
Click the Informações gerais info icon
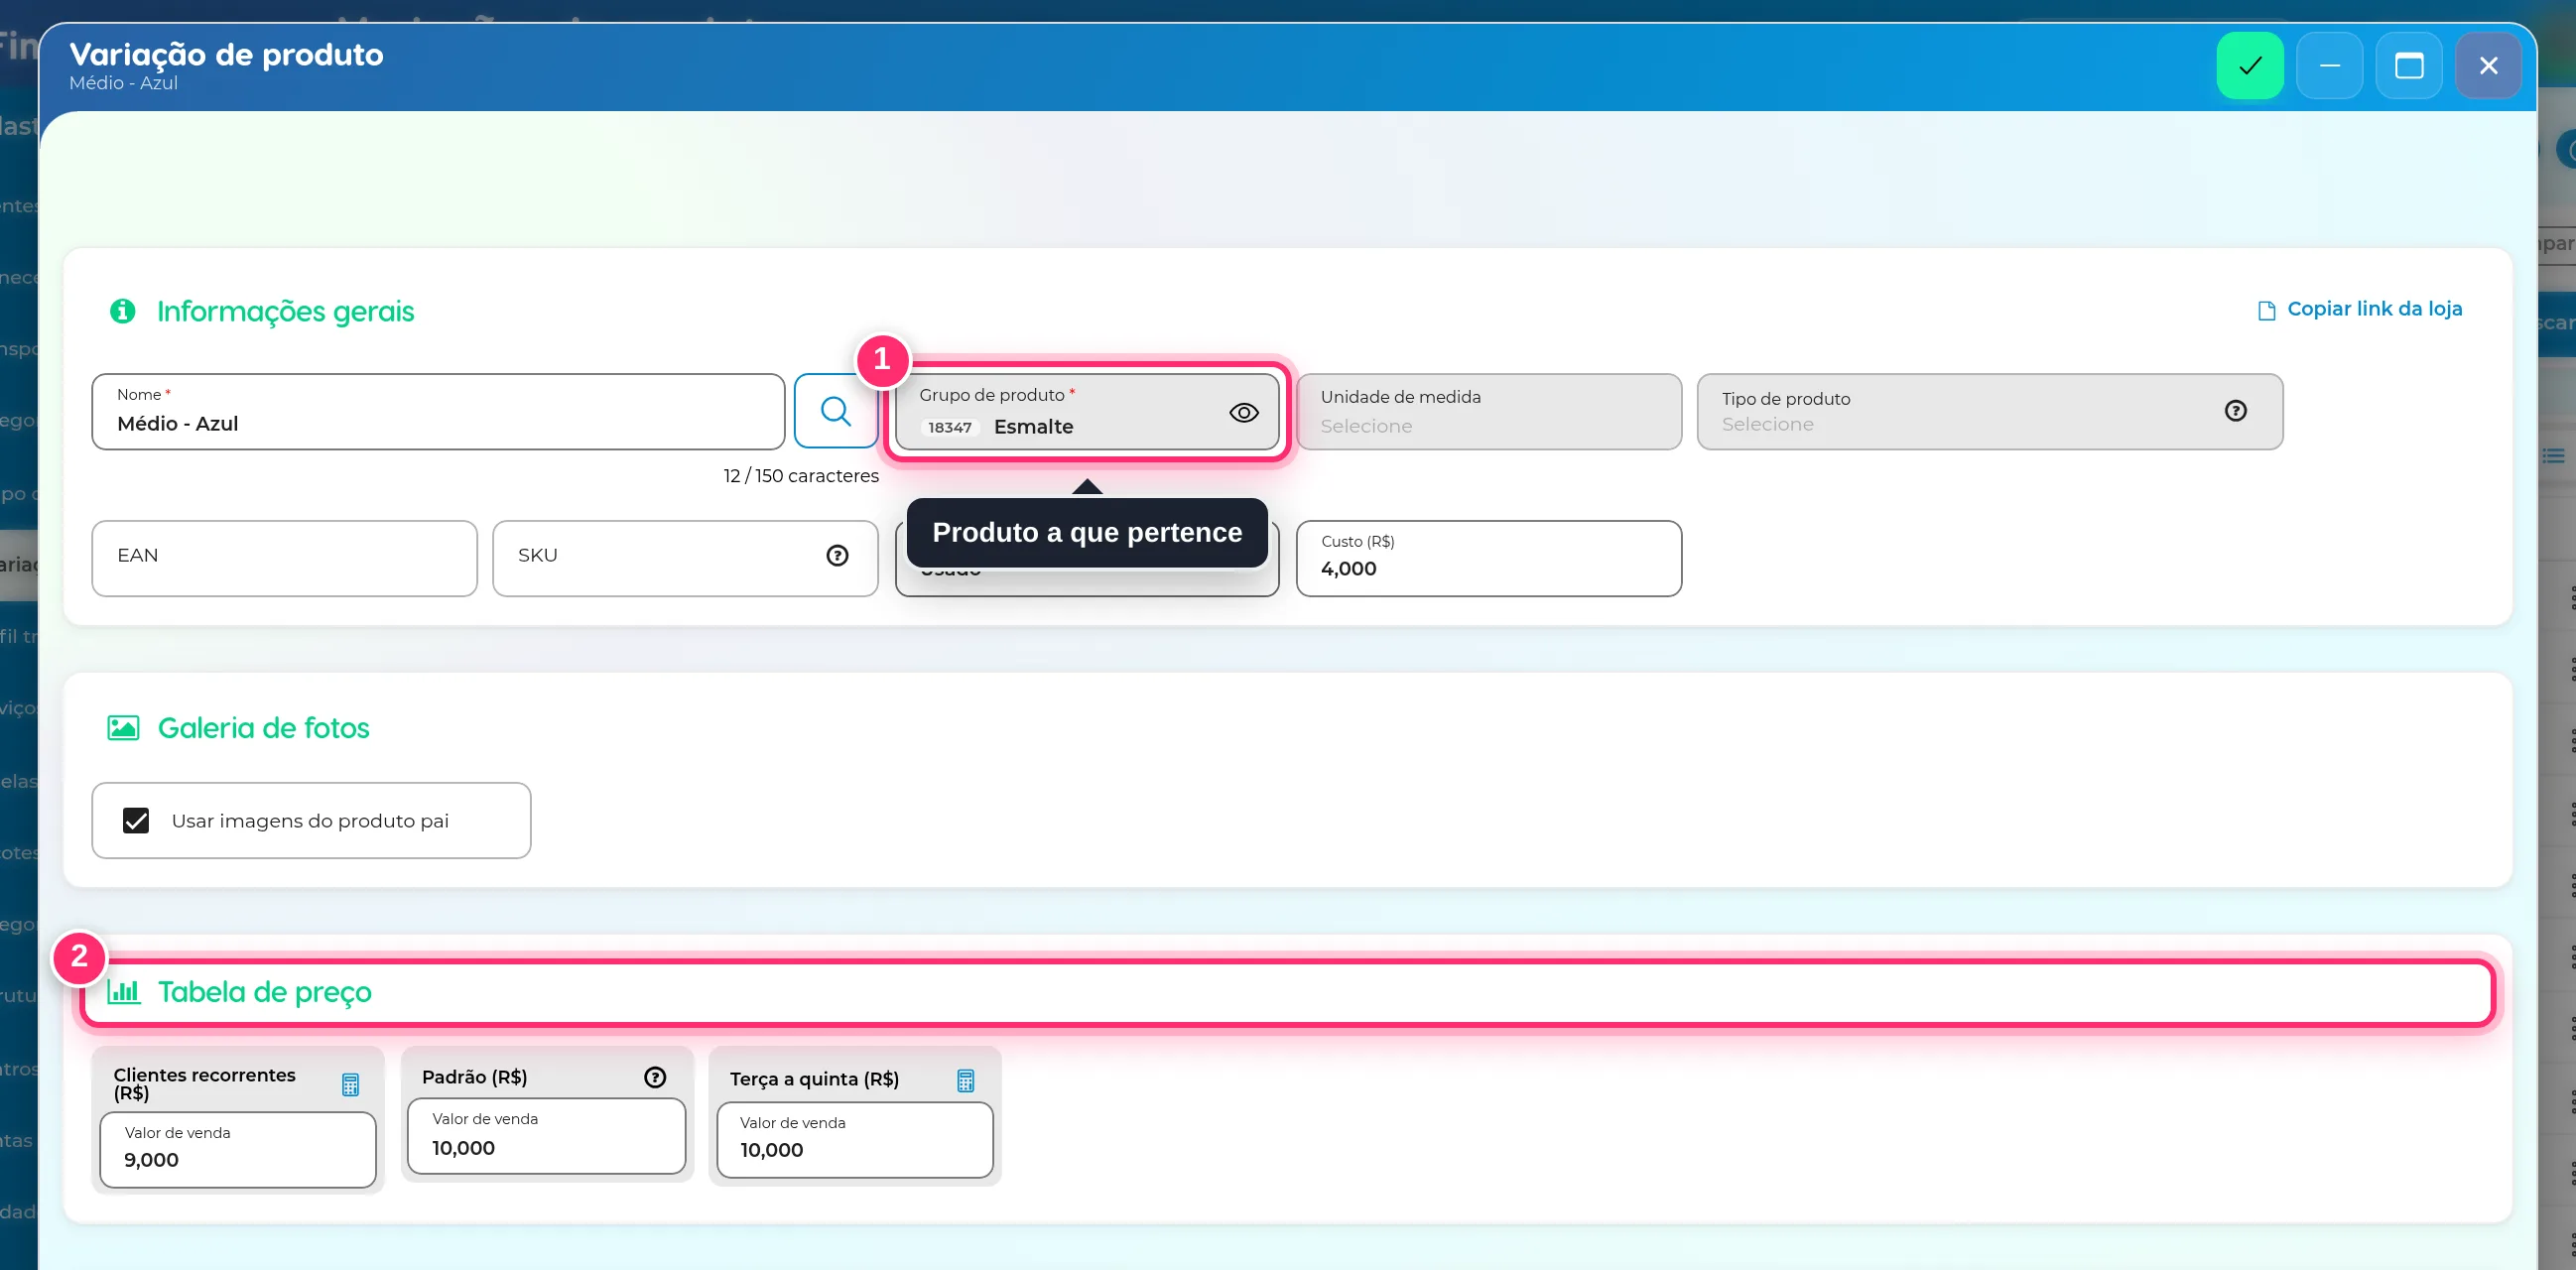tap(122, 311)
